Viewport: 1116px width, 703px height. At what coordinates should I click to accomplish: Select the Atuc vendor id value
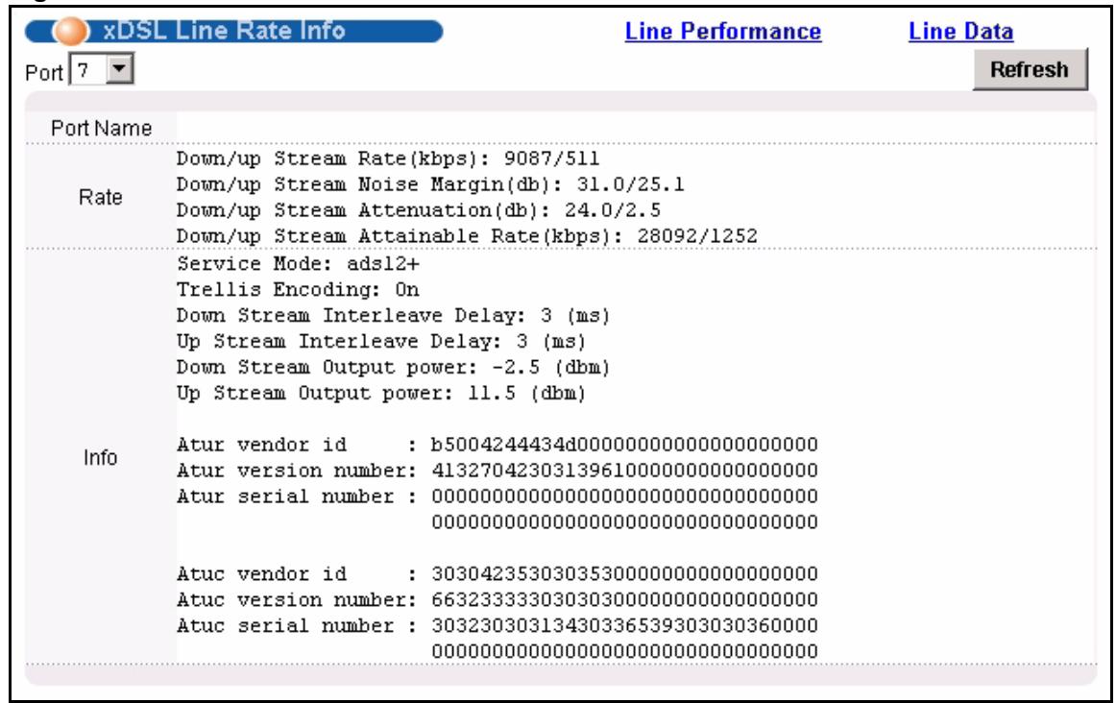[624, 573]
